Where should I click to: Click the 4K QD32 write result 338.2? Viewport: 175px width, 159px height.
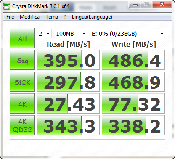click(133, 125)
